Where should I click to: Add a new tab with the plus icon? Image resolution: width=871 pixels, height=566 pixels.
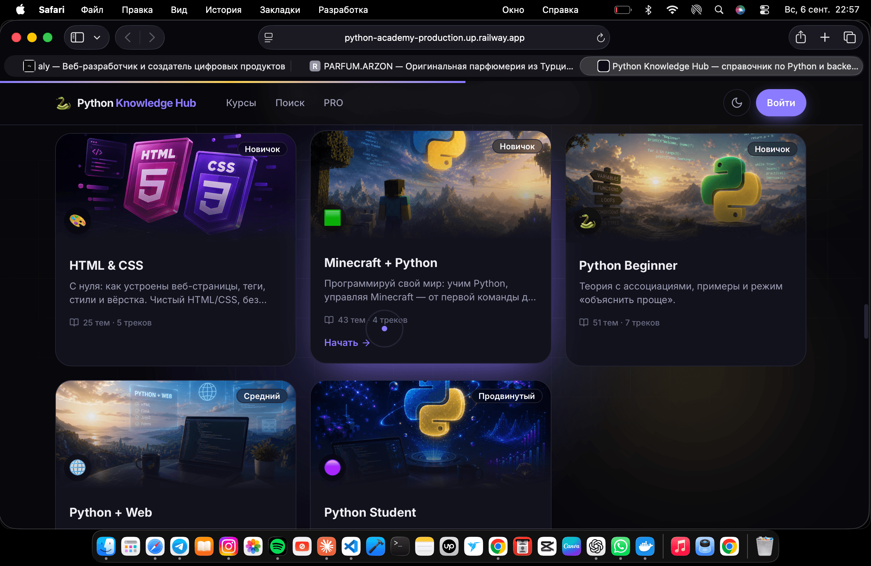pos(825,37)
